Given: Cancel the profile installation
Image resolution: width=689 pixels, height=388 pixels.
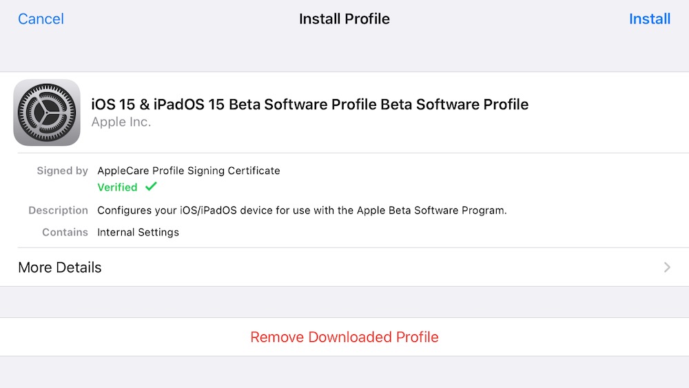Looking at the screenshot, I should click(x=41, y=19).
